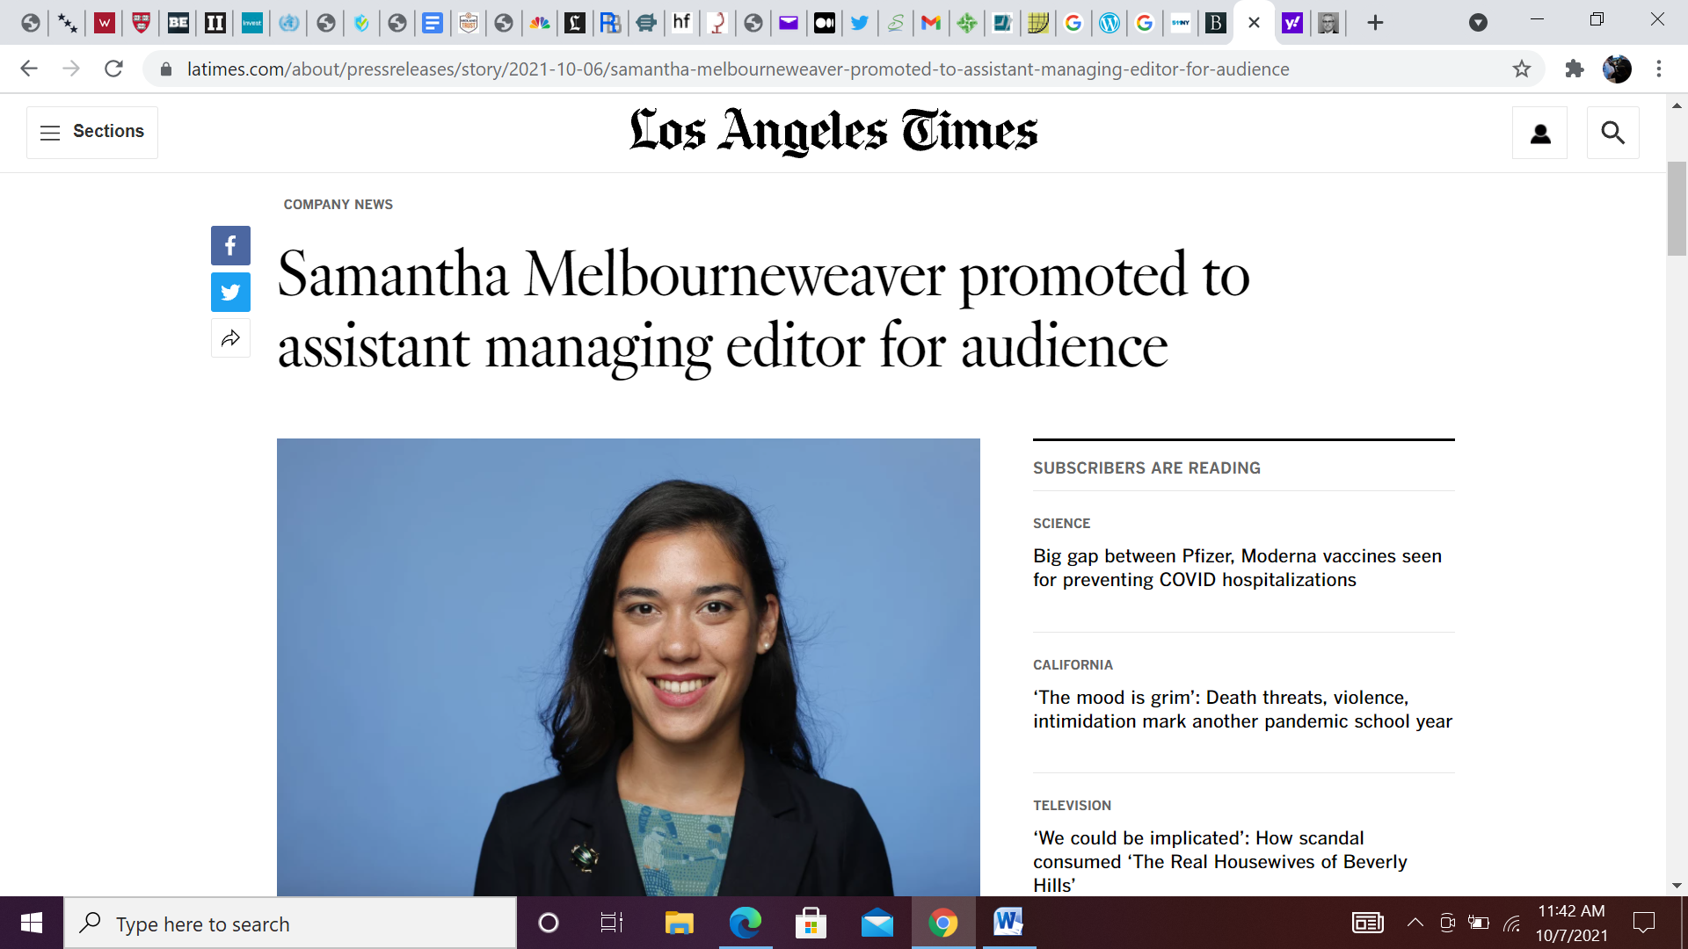This screenshot has height=949, width=1688.
Task: Reload the current page
Action: 113,69
